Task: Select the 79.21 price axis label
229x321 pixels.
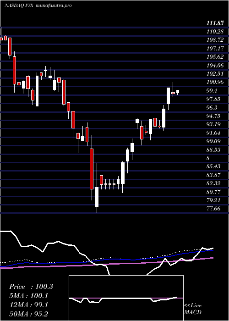Action: [214, 200]
